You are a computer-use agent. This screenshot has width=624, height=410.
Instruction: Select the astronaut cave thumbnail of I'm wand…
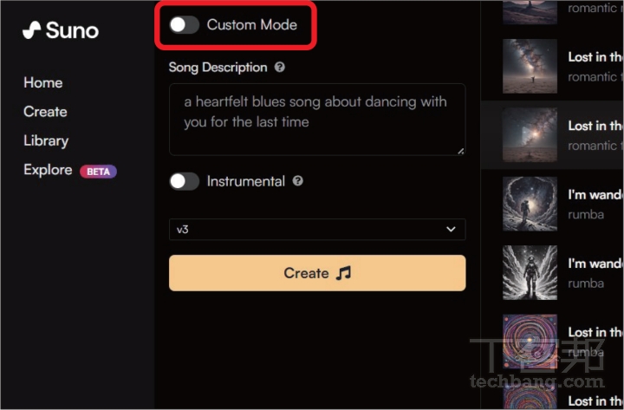click(x=530, y=204)
